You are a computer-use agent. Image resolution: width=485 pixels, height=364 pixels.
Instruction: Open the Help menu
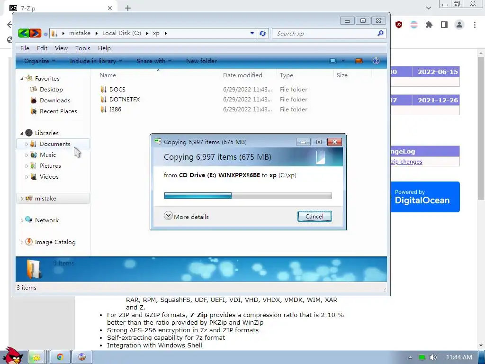click(x=104, y=48)
